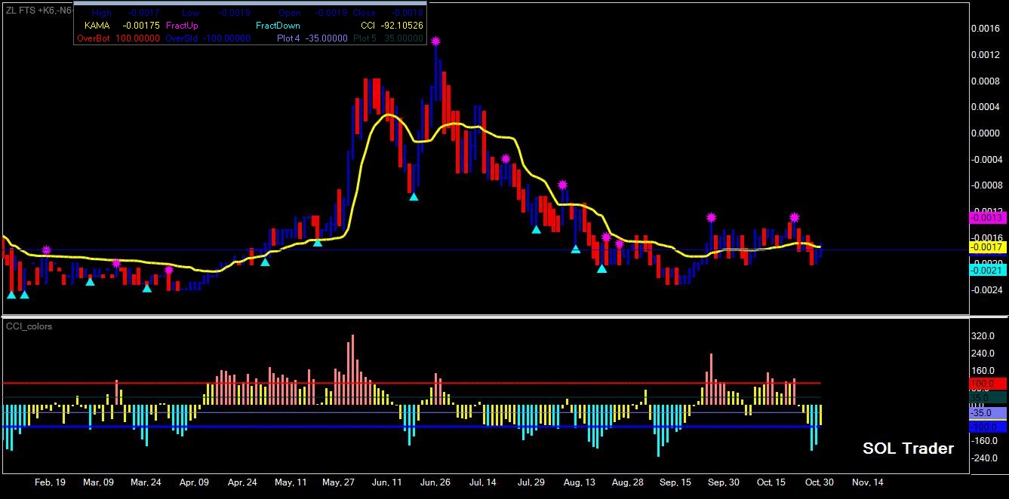Click the May, 27 date label
This screenshot has height=499, width=1009.
(x=338, y=482)
